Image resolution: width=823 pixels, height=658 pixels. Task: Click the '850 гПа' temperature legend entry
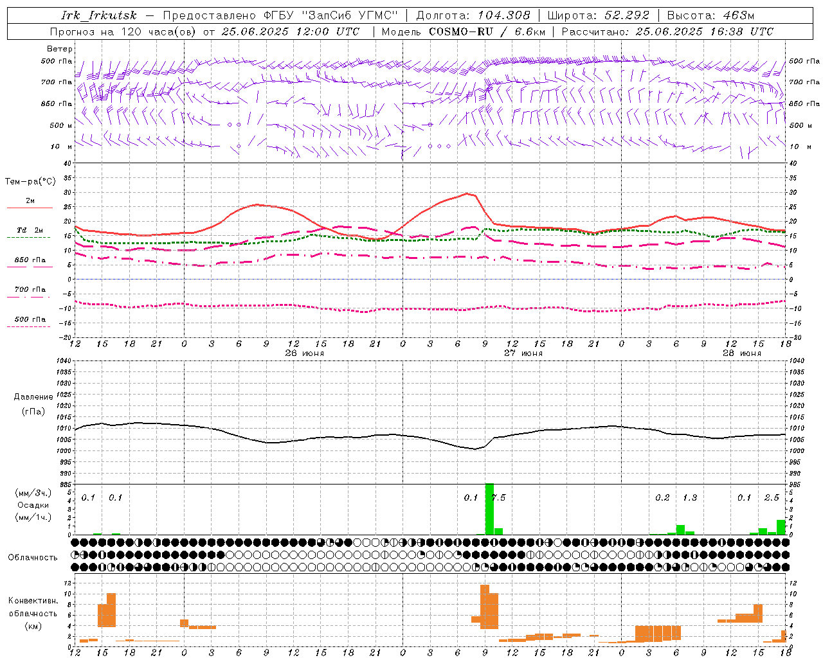(30, 260)
